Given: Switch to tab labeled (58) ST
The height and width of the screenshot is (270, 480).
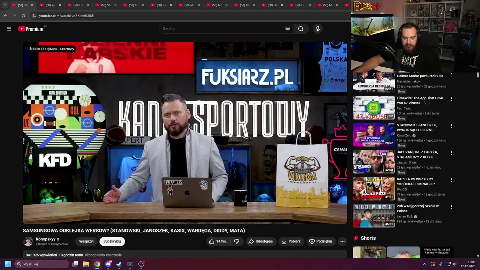Looking at the screenshot, I should coord(106,5).
